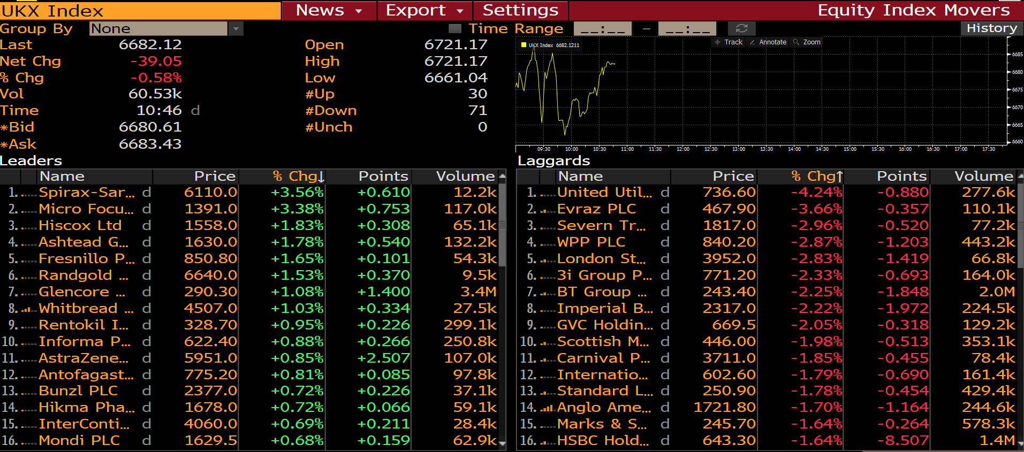Open the Settings menu

(x=520, y=10)
